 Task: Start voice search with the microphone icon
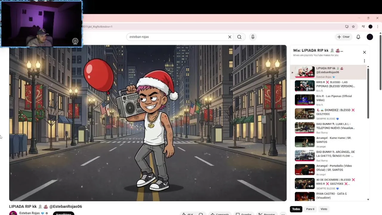point(253,37)
